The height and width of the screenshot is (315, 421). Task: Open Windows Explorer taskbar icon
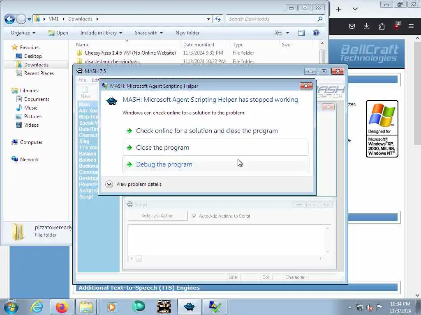click(86, 307)
